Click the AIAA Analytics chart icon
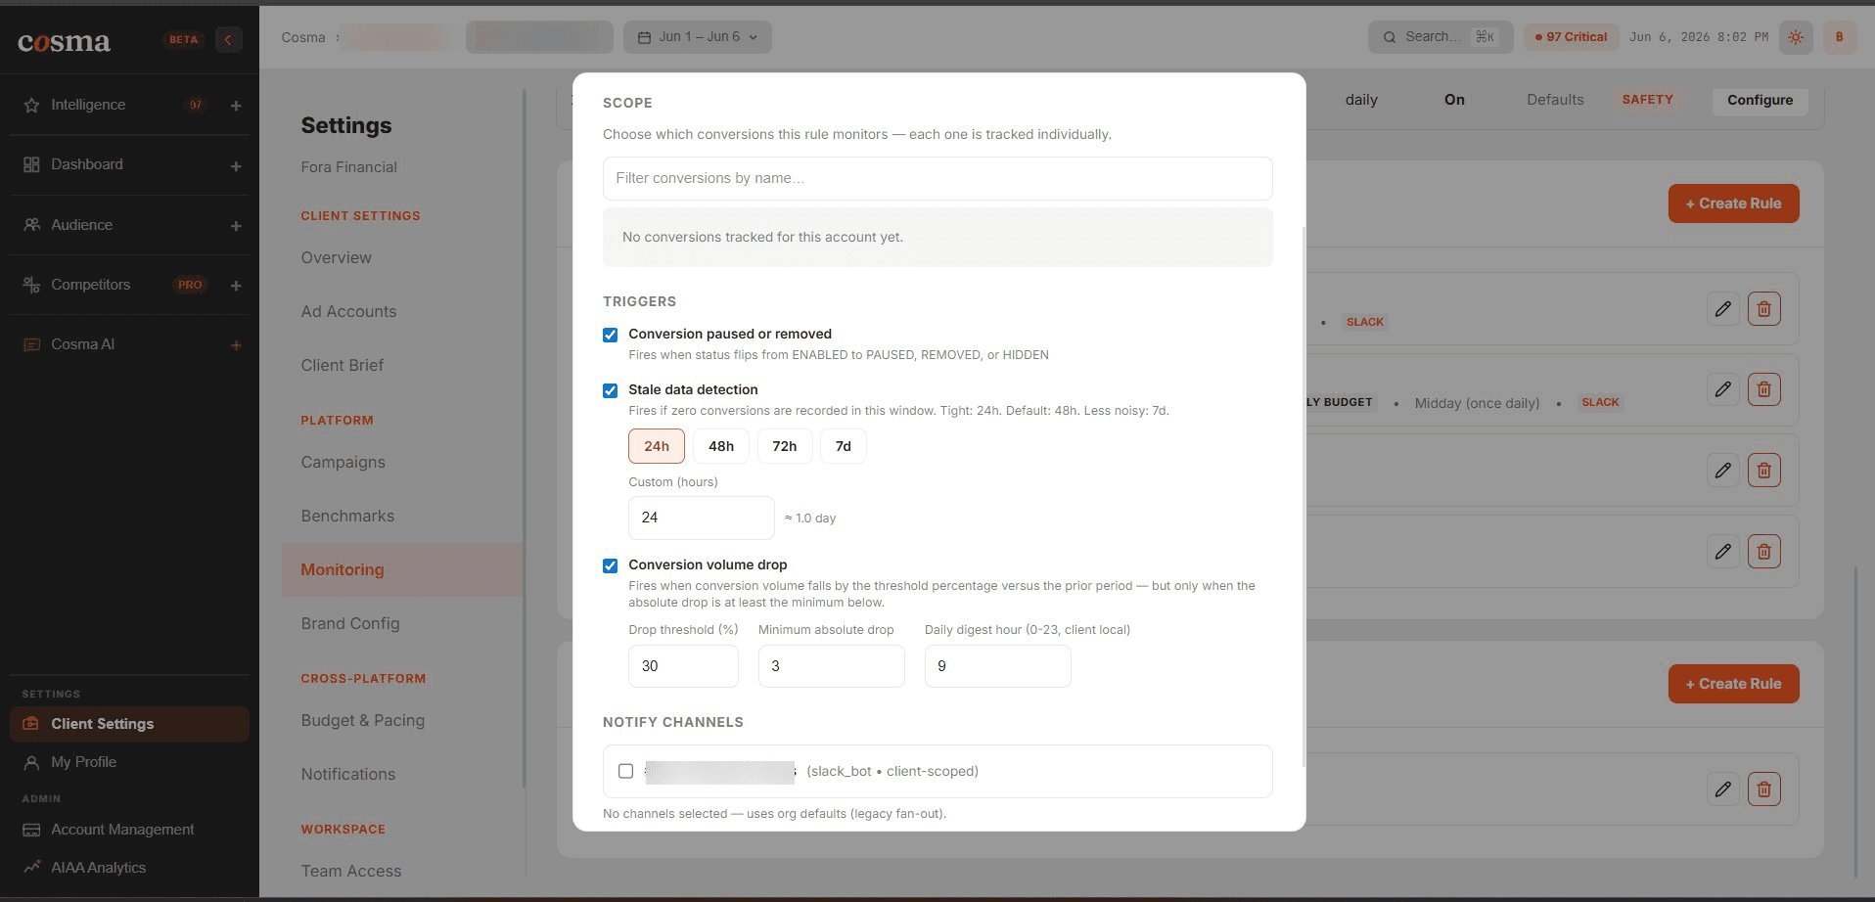1875x902 pixels. (x=31, y=868)
